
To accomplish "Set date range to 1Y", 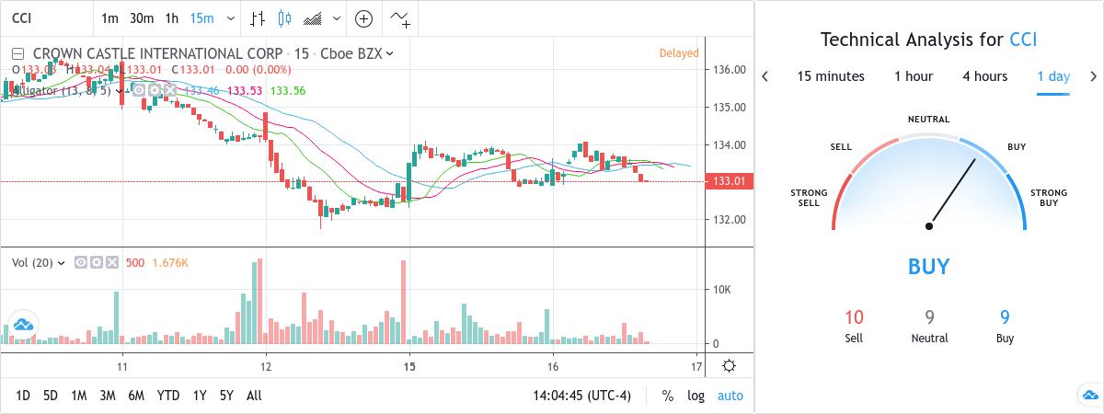I will 200,396.
